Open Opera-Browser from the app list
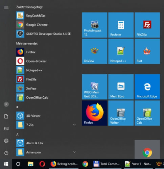This screenshot has width=164, height=169. [x=46, y=61]
